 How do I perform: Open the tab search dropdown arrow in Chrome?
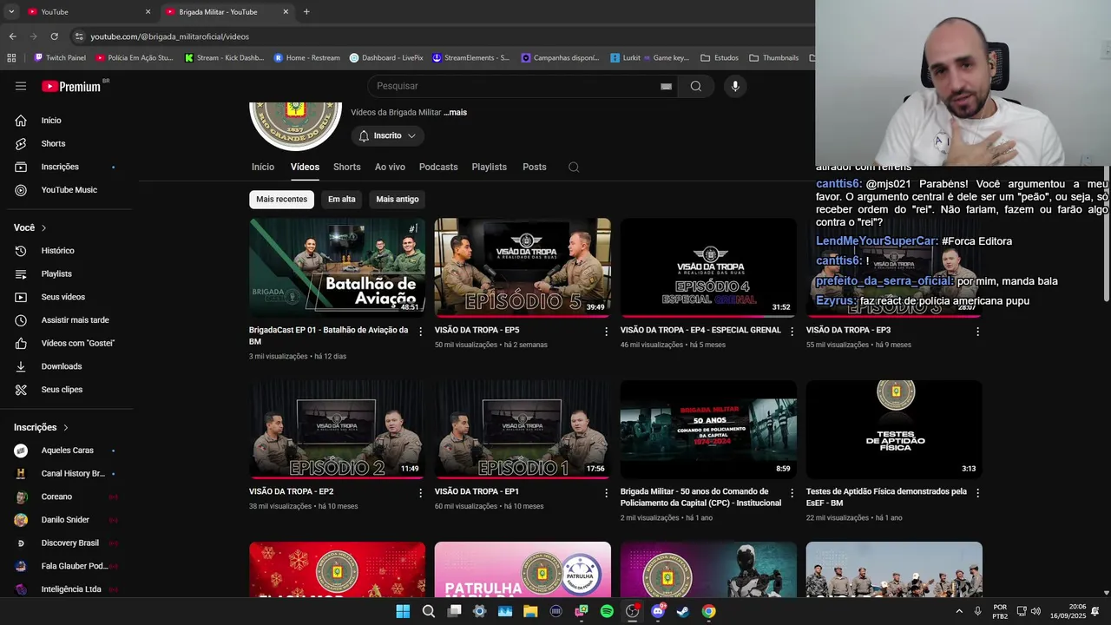click(x=11, y=12)
